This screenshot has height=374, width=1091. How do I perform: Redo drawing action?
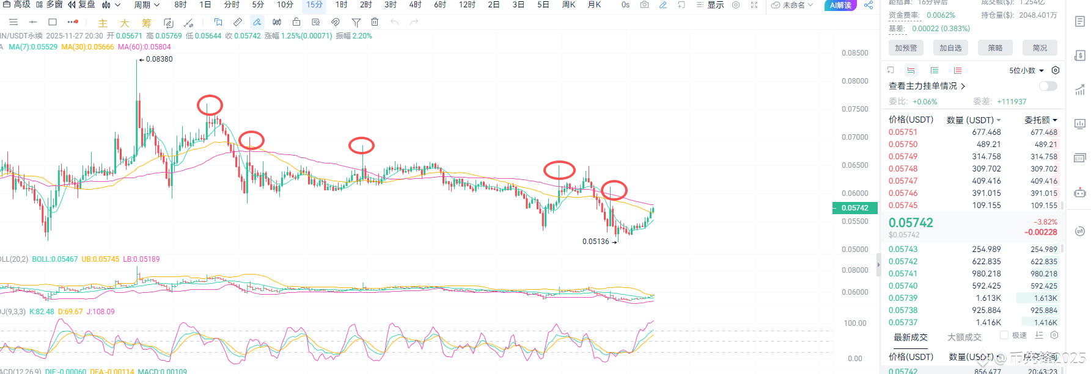[414, 22]
